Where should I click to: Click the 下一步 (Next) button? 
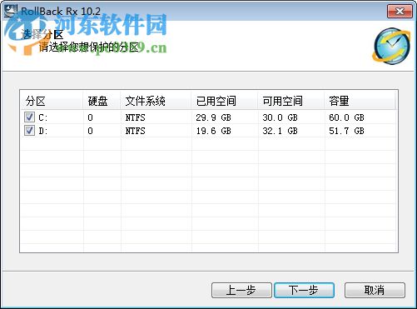point(304,290)
